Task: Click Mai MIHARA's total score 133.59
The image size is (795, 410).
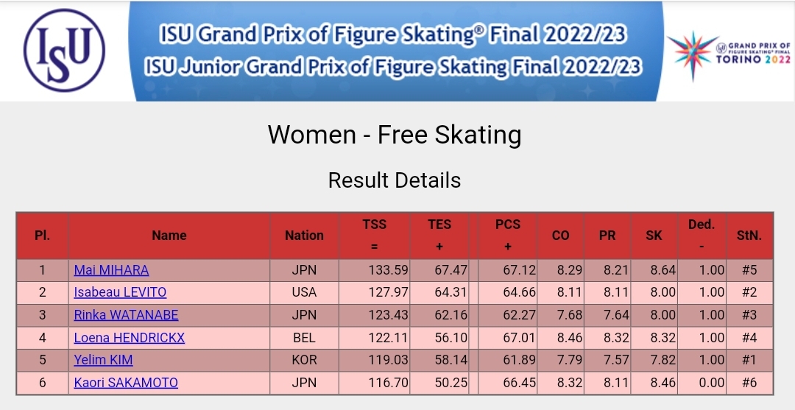Action: coord(388,270)
